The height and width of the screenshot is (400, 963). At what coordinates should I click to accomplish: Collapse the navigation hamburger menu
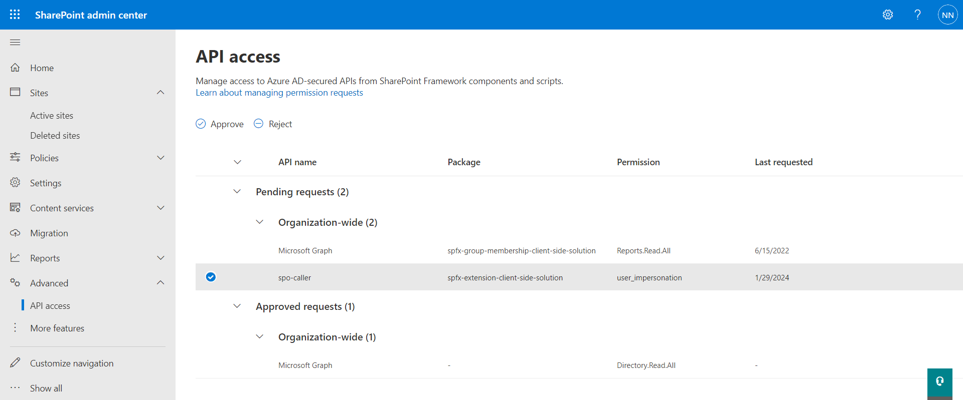15,43
